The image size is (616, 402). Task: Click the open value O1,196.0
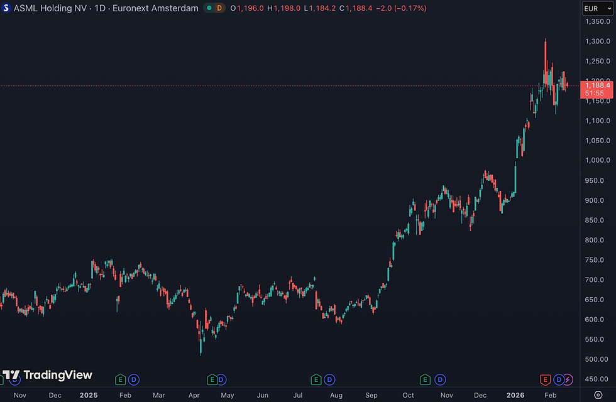[x=246, y=8]
